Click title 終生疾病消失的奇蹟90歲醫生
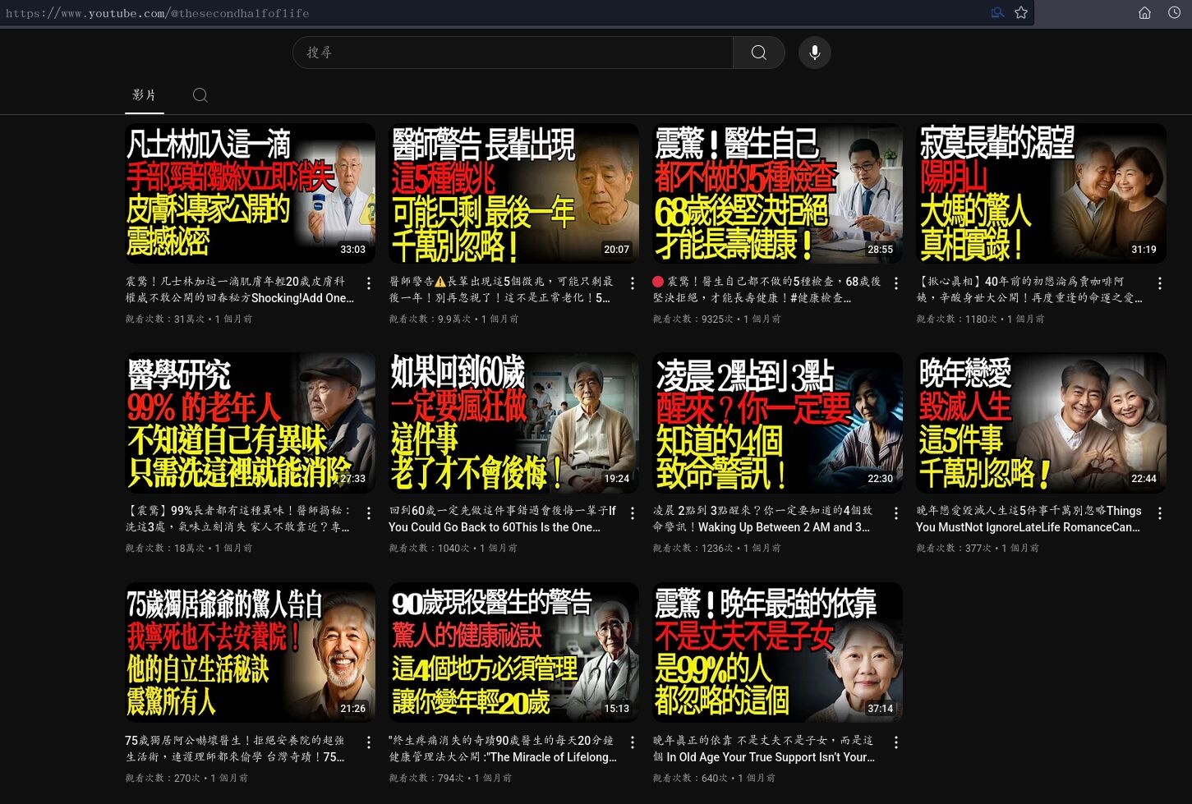The width and height of the screenshot is (1192, 804). point(503,749)
